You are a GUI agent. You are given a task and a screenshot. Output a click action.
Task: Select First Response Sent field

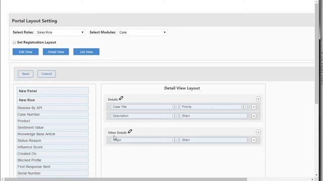click(52, 167)
